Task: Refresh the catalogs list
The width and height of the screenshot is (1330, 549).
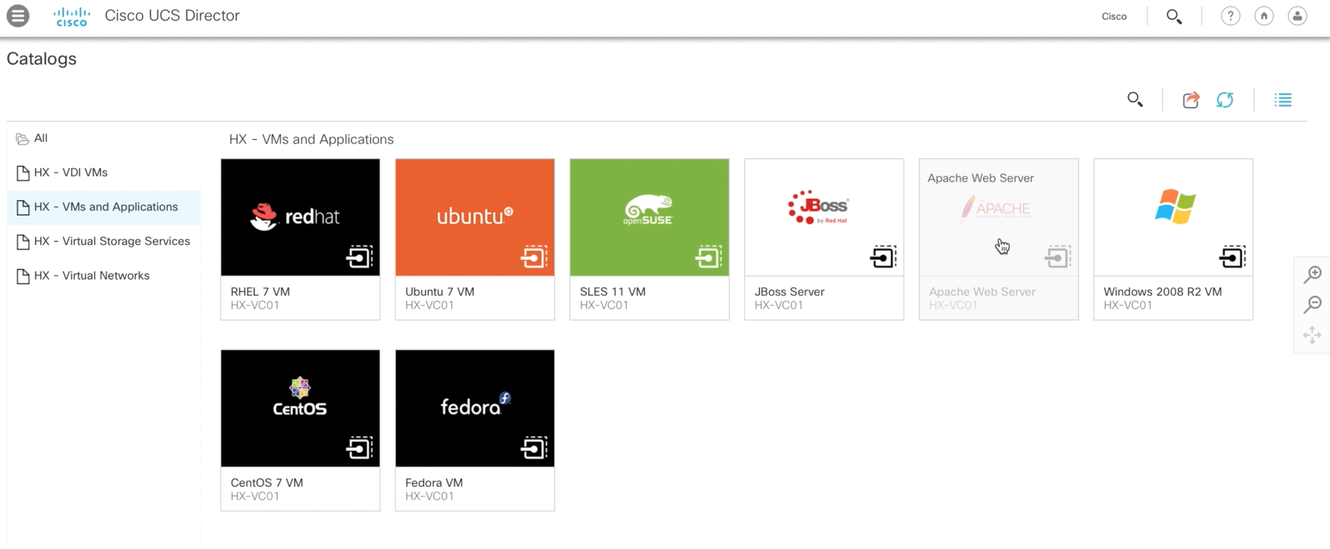Action: click(x=1225, y=100)
